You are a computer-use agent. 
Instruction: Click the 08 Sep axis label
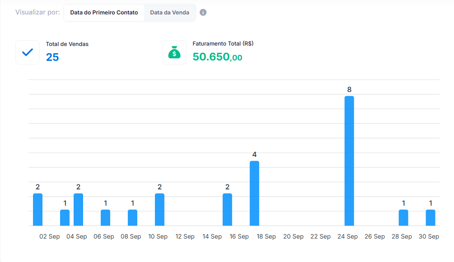(131, 236)
